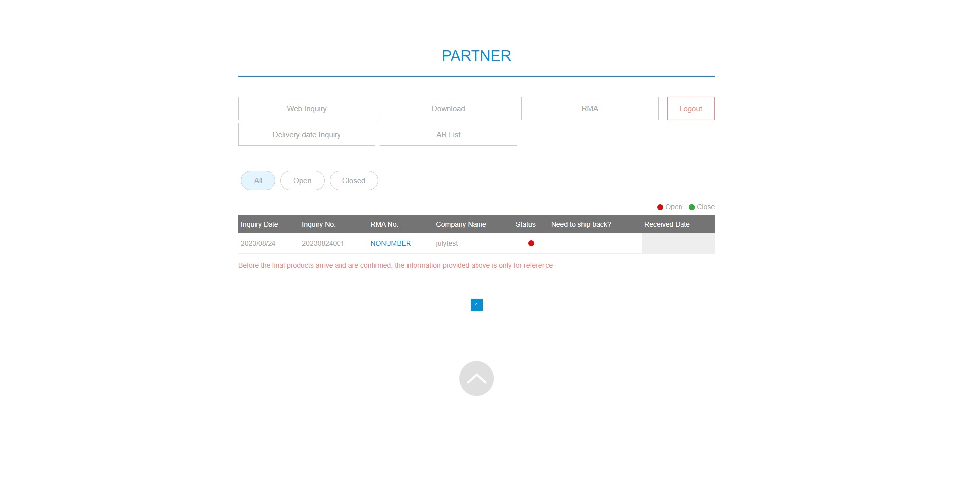
Task: Click the Received Date column header
Action: [667, 224]
